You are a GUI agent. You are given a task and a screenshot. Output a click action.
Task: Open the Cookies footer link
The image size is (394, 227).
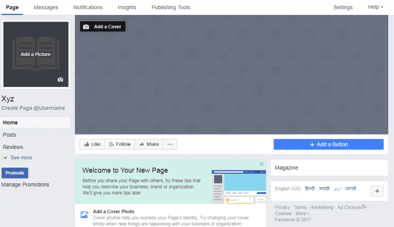tap(283, 214)
